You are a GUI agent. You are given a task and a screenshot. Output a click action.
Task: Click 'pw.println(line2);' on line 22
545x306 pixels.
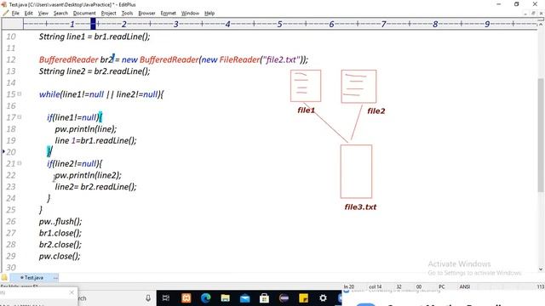tap(89, 175)
